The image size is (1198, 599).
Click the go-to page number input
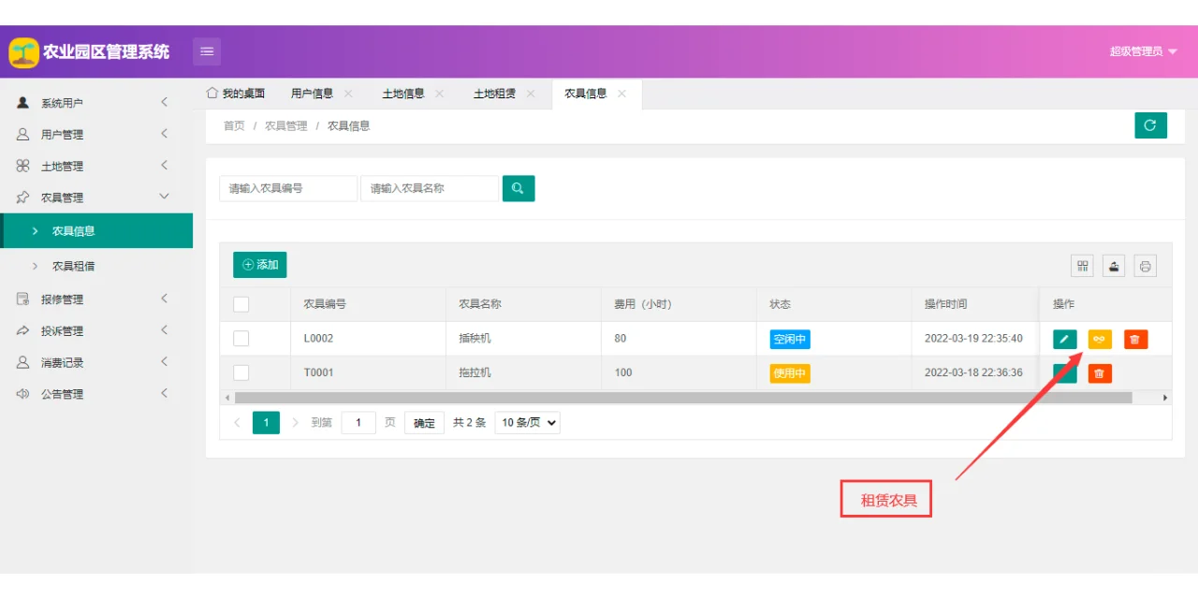point(358,423)
